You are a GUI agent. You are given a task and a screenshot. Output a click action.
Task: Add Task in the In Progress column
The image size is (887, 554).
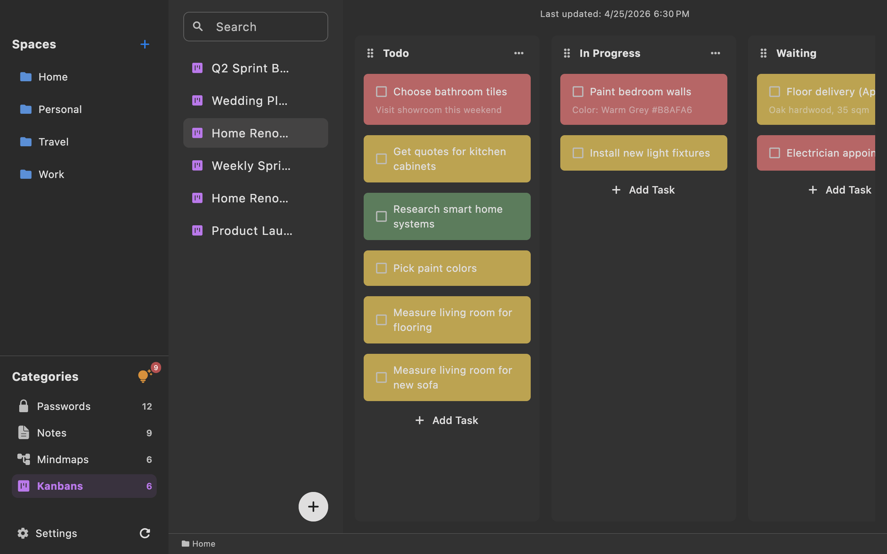tap(643, 190)
